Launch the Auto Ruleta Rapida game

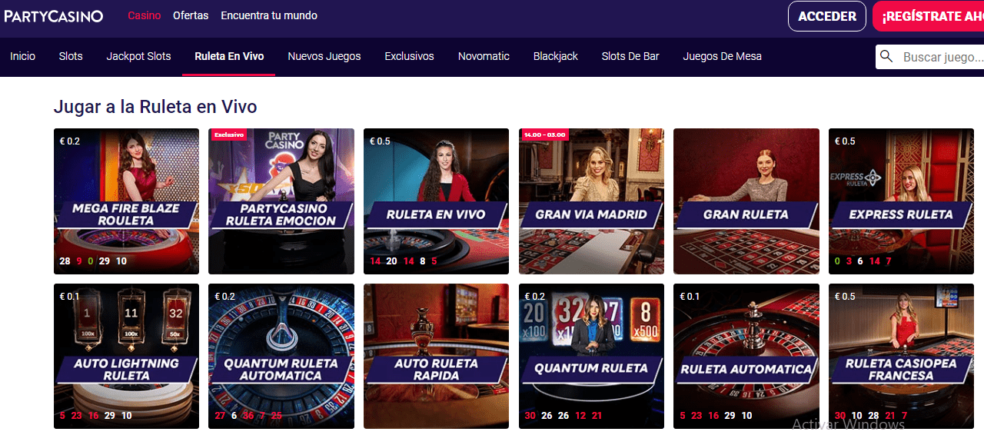(x=437, y=356)
